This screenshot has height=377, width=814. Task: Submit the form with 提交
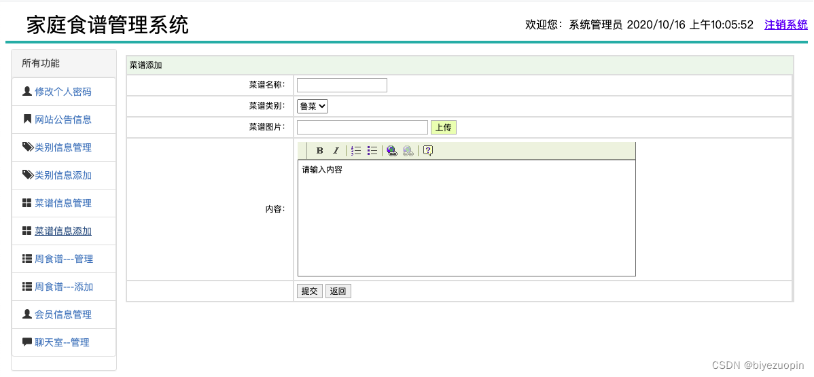[309, 291]
